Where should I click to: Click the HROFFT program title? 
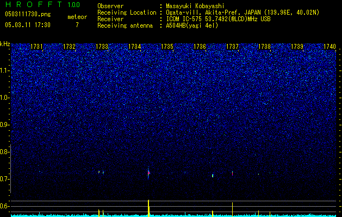[x=34, y=4]
